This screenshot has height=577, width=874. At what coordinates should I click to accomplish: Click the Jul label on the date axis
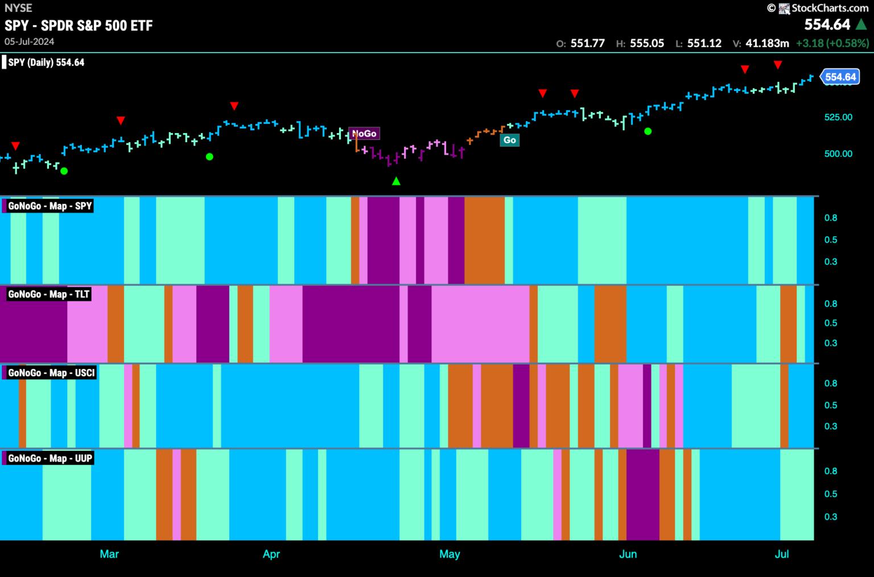point(782,554)
